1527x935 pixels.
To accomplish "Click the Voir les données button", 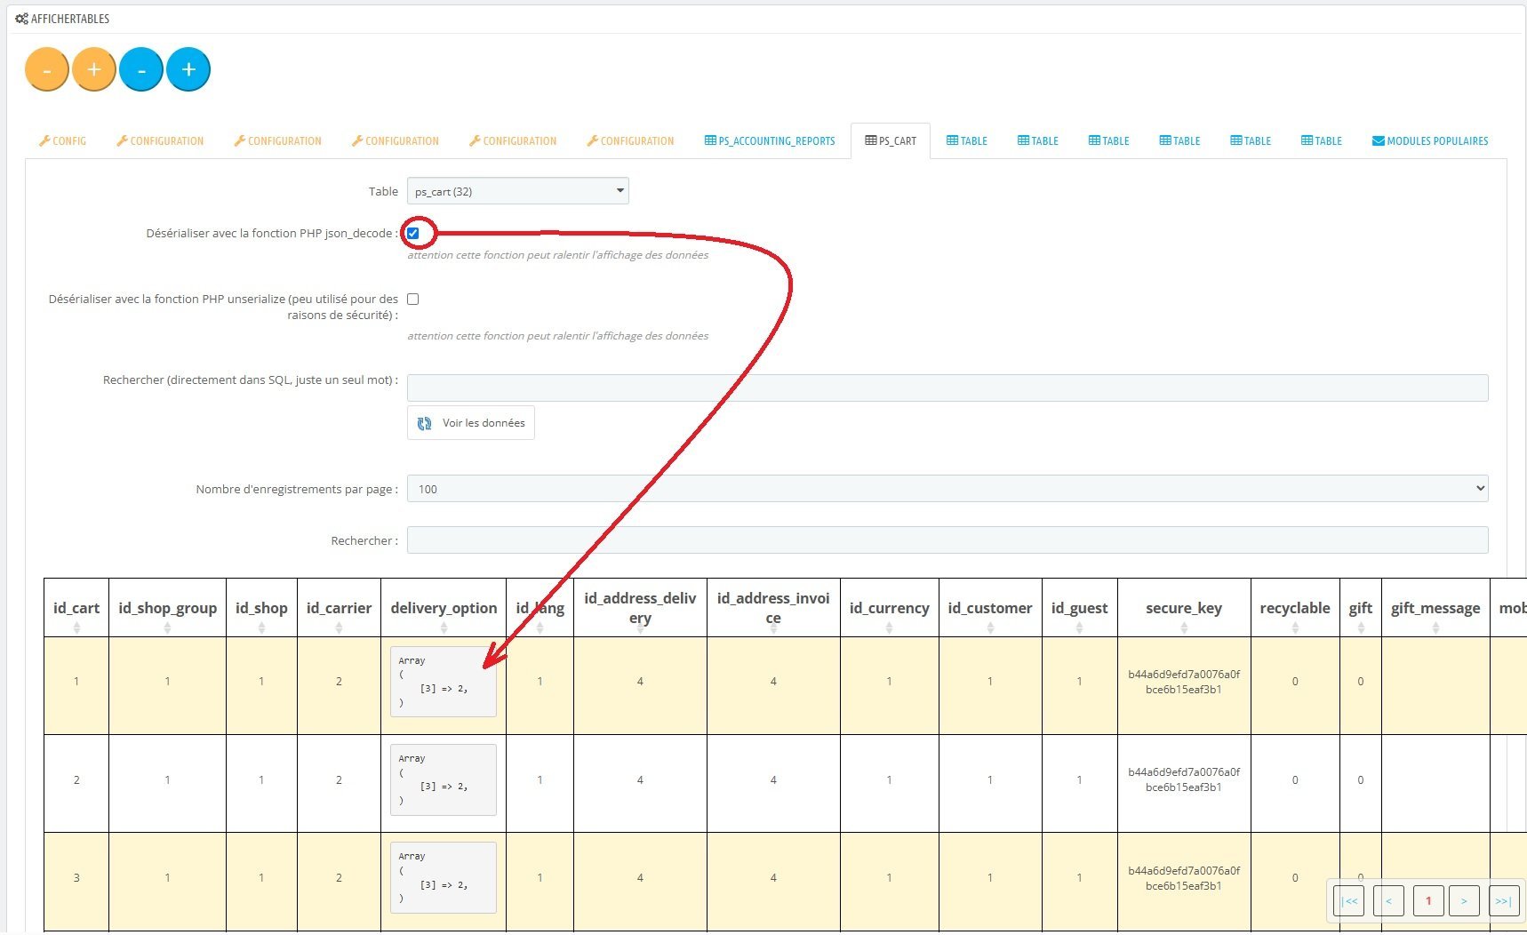I will tap(471, 423).
